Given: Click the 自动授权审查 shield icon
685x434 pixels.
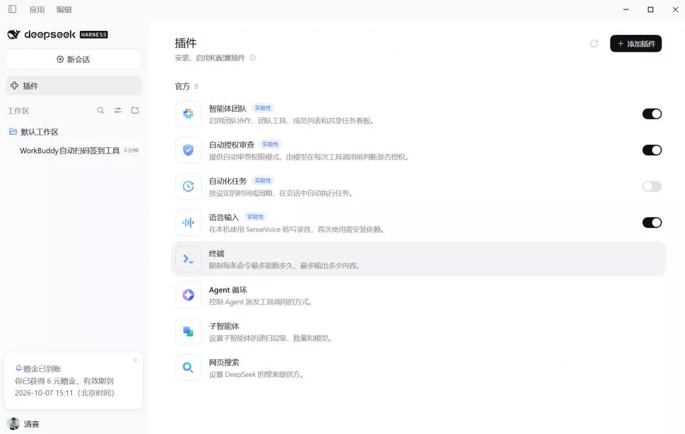Looking at the screenshot, I should [188, 150].
